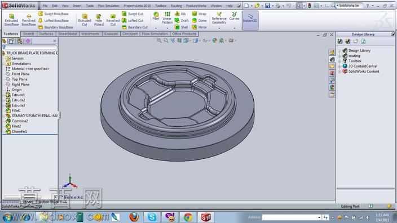Screen dimensions: 397x223
Task: Activate the Revolved Cut tool
Action: coord(113,20)
